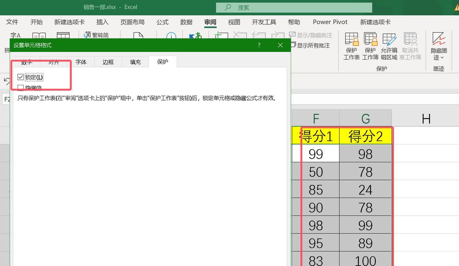
Task: Open the Help (帮助) ribbon tab
Action: pyautogui.click(x=294, y=22)
